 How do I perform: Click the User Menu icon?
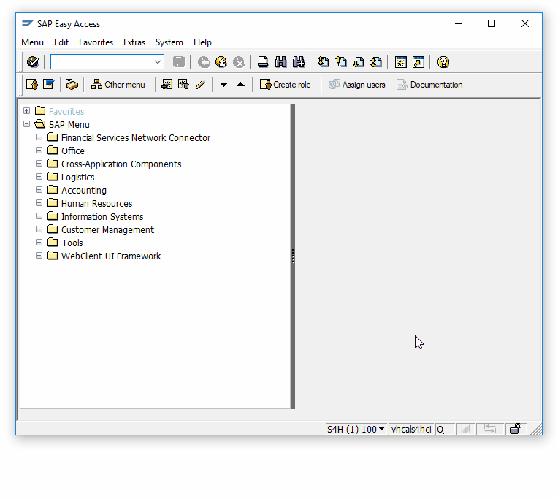pos(32,84)
